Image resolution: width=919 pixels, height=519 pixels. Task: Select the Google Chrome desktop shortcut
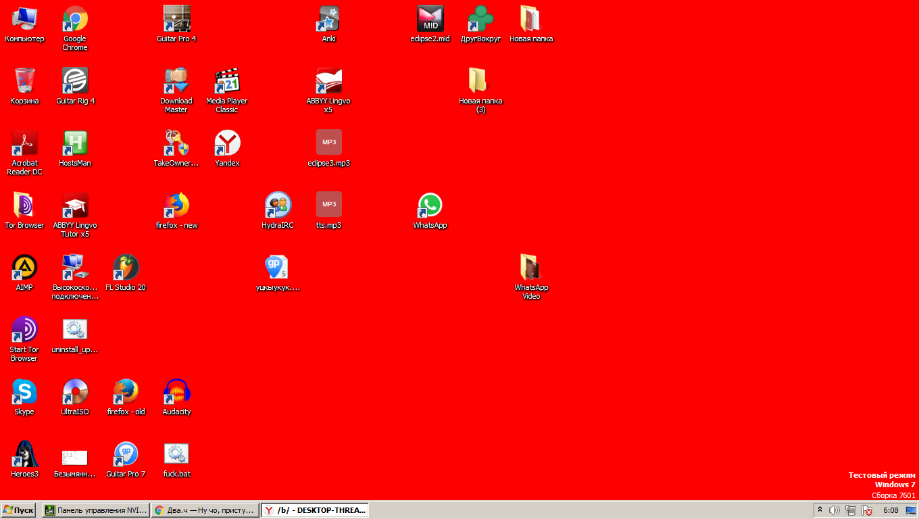tap(75, 19)
